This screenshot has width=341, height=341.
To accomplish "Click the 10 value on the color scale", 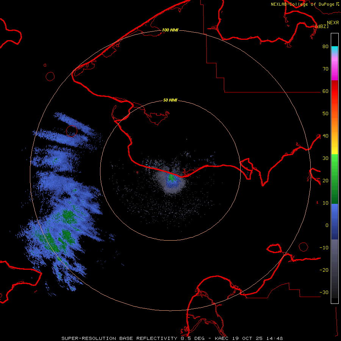I will tap(325, 203).
